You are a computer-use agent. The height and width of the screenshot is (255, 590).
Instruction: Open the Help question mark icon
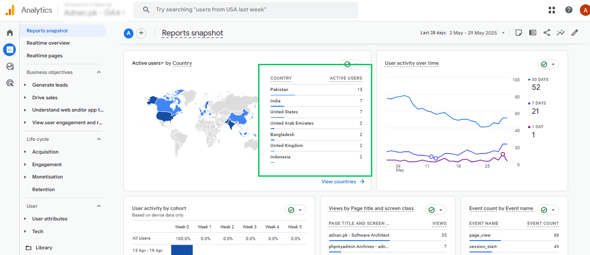point(569,10)
